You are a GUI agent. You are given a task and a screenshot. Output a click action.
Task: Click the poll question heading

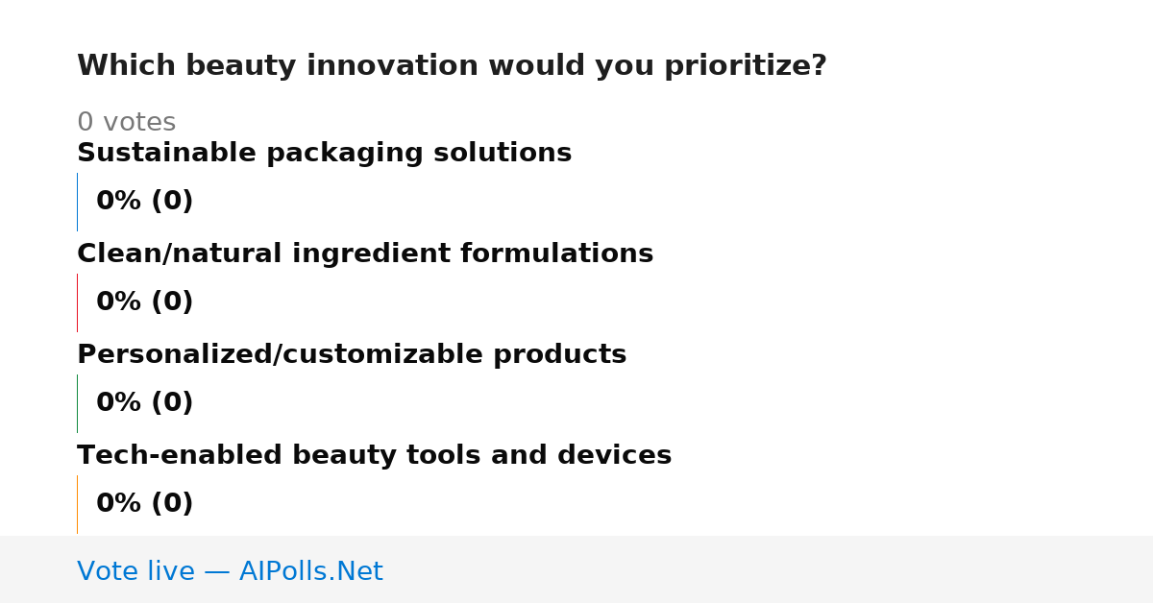click(452, 66)
